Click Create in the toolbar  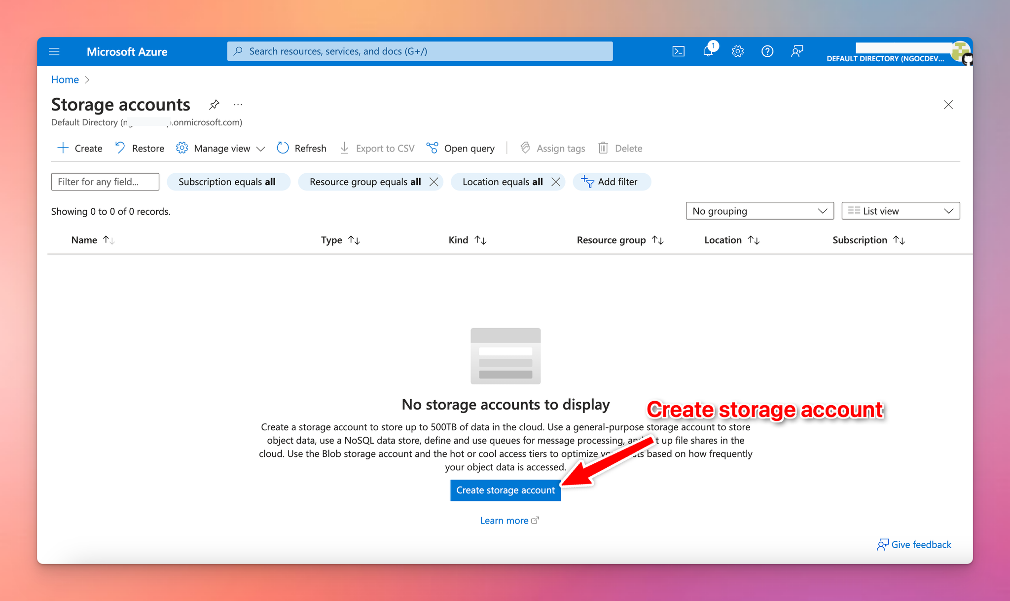80,148
